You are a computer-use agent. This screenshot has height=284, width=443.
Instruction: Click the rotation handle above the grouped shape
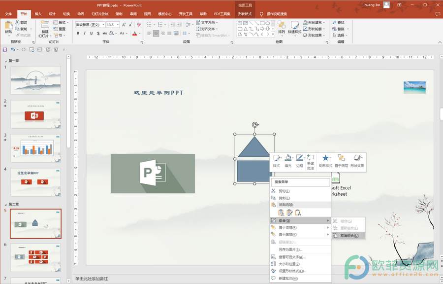point(255,125)
